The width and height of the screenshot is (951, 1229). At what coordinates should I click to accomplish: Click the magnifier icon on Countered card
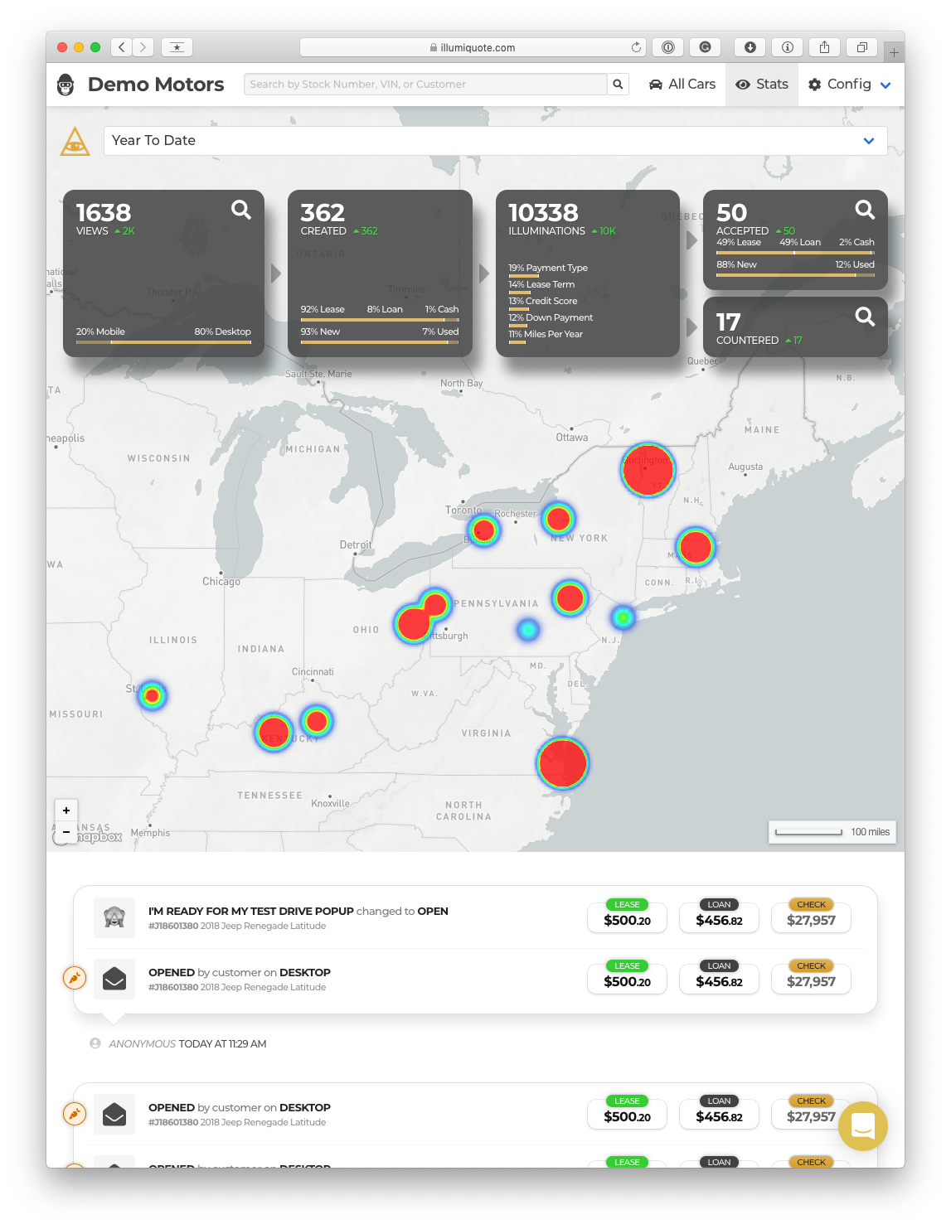[x=864, y=317]
